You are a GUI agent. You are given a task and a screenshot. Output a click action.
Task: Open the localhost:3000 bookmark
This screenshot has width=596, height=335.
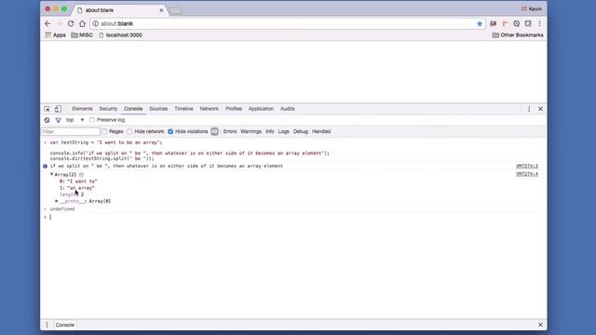point(120,35)
